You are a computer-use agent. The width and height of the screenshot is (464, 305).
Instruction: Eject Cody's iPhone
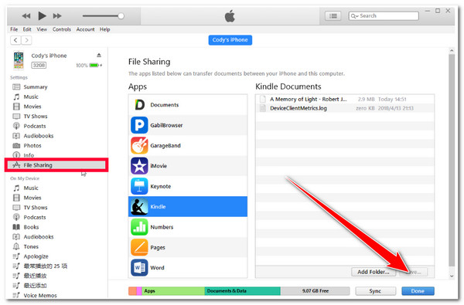pos(99,56)
